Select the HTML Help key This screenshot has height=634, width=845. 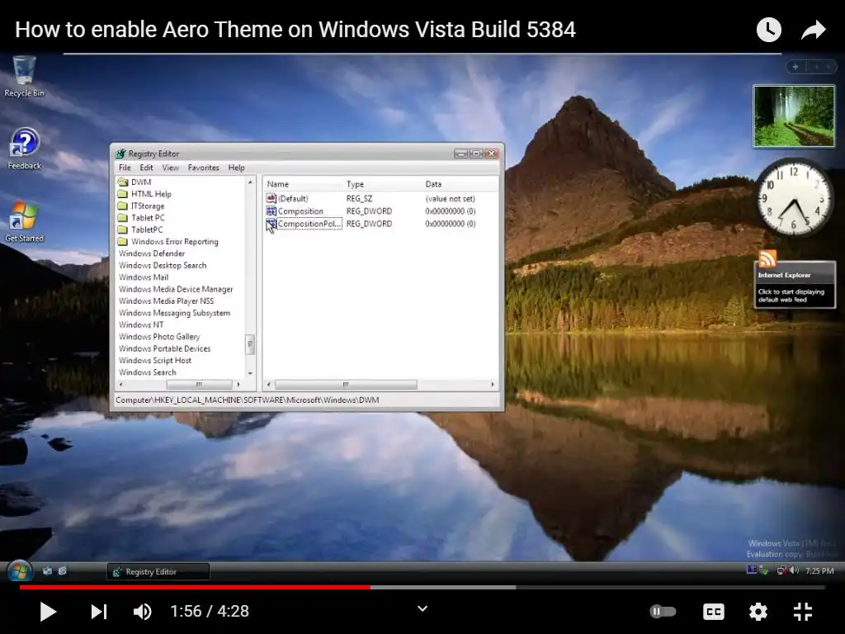(x=144, y=194)
